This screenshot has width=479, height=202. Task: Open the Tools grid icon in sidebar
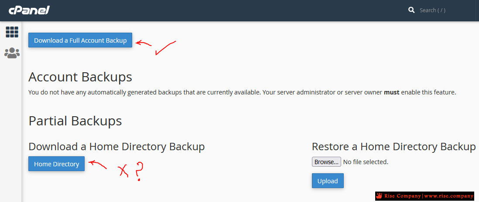pyautogui.click(x=12, y=32)
